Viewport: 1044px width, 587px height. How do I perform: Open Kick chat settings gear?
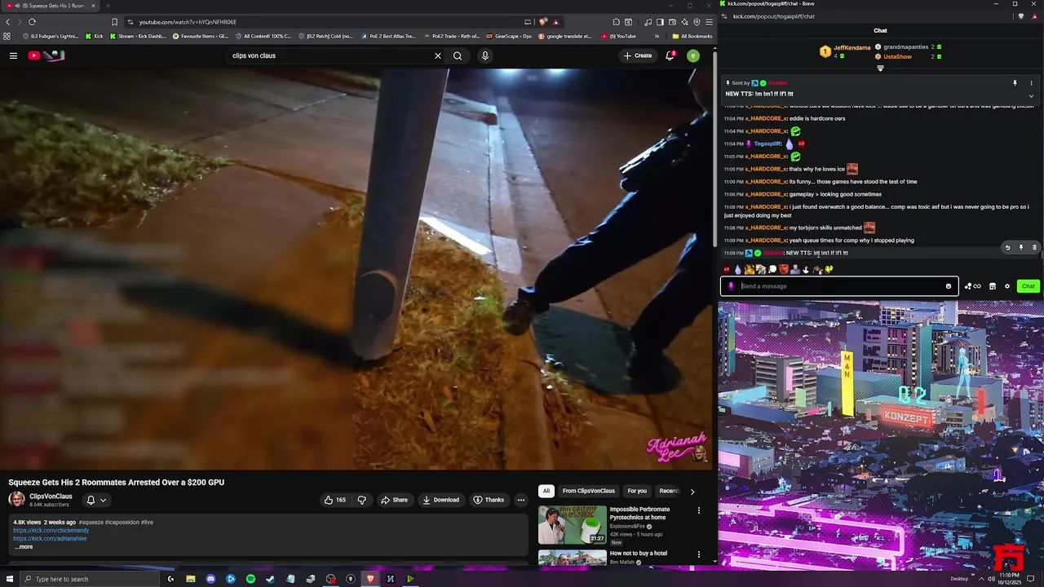(1007, 286)
